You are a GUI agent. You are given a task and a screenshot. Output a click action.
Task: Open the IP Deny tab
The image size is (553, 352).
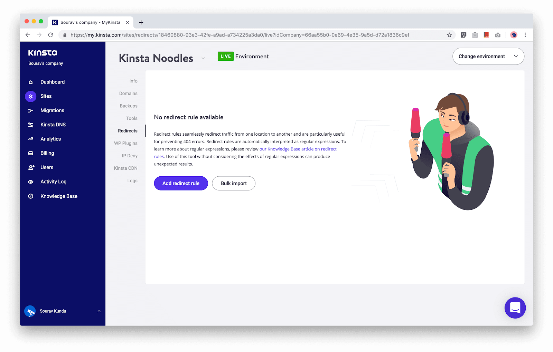coord(130,156)
